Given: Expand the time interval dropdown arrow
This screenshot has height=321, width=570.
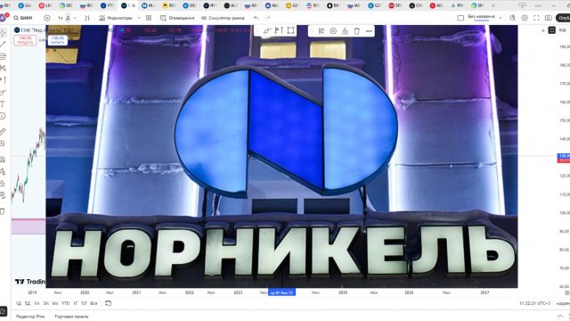Looking at the screenshot, I should [x=75, y=18].
